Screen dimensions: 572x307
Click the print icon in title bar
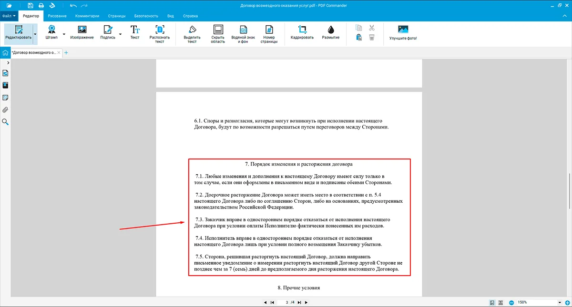(41, 5)
